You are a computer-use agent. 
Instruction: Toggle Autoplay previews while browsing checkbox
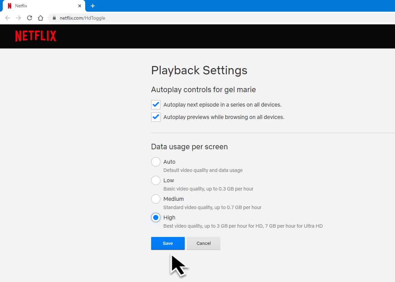pyautogui.click(x=156, y=117)
